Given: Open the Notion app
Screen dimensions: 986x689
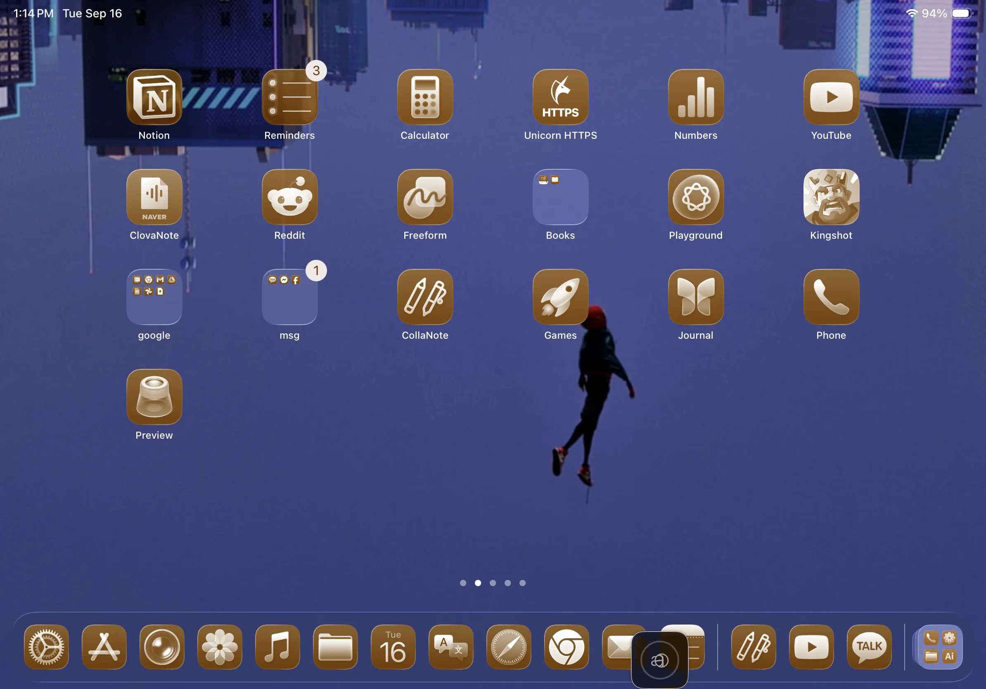Looking at the screenshot, I should pyautogui.click(x=154, y=97).
